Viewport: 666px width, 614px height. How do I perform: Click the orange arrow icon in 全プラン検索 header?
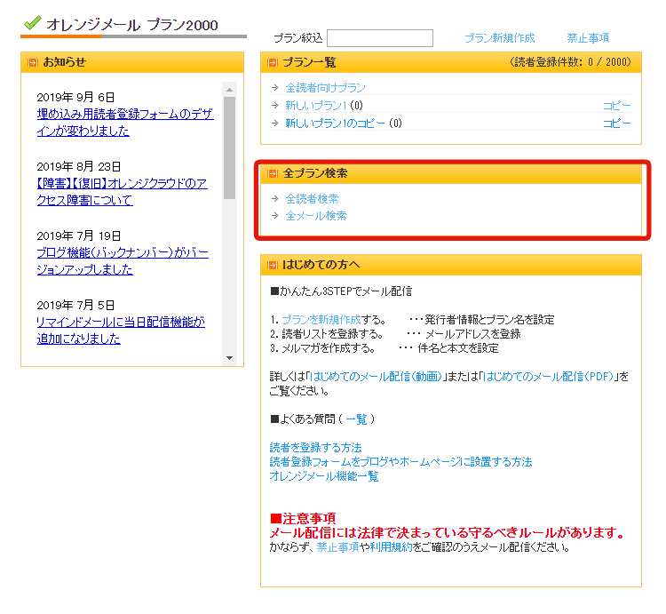pyautogui.click(x=272, y=173)
